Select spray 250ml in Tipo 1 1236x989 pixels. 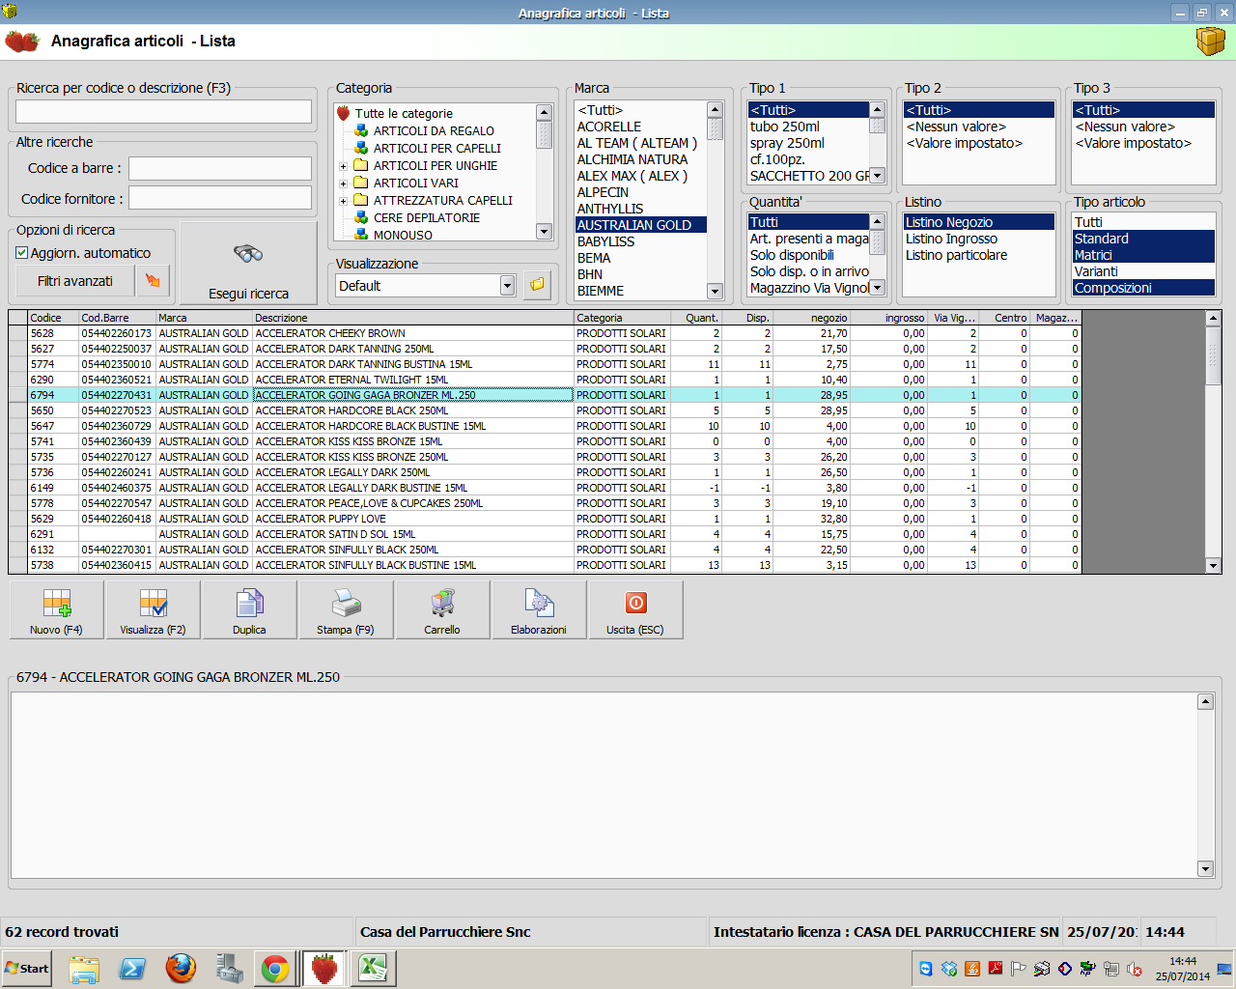pos(787,143)
